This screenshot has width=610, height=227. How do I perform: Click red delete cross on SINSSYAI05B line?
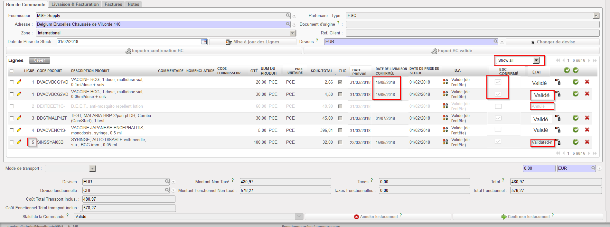587,142
